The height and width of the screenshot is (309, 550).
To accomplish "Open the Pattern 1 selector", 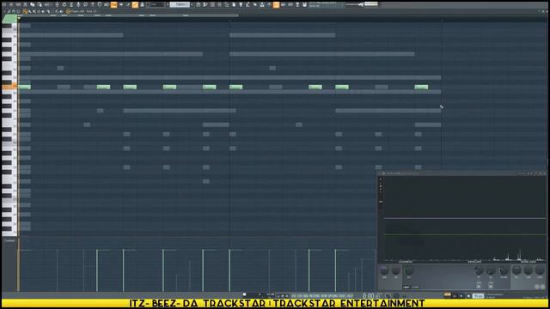I will tap(180, 4).
